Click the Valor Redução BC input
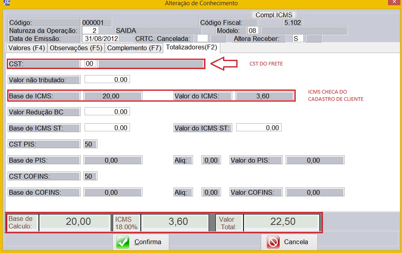 tap(107, 112)
